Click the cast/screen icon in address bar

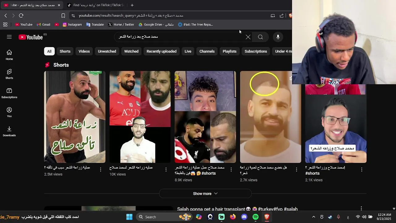coord(273,15)
